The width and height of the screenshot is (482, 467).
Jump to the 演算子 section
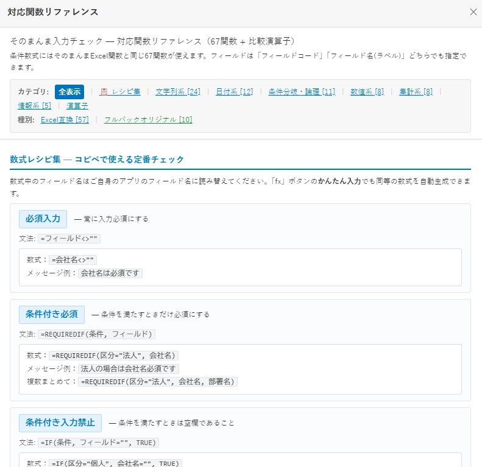click(x=77, y=106)
